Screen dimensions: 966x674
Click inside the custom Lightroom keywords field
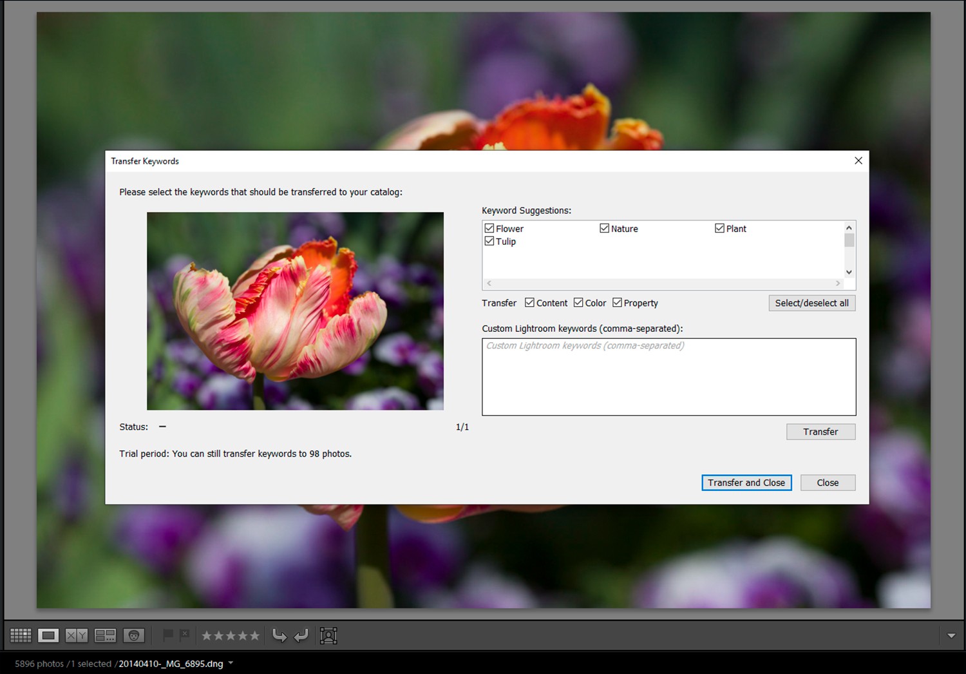click(668, 377)
